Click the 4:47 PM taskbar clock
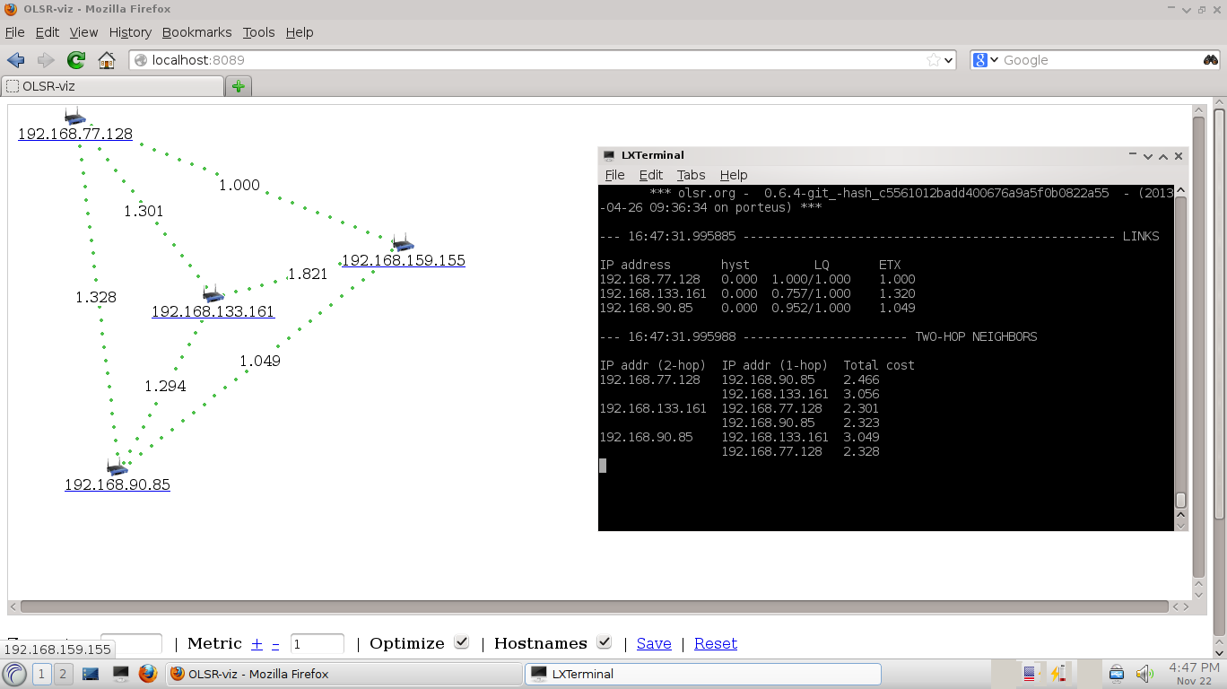Viewport: 1227px width, 689px height. click(1194, 674)
